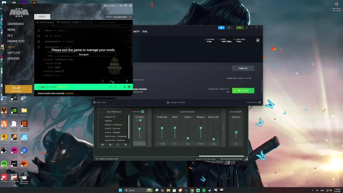
Task: Click the Close game button
Action: point(84,55)
